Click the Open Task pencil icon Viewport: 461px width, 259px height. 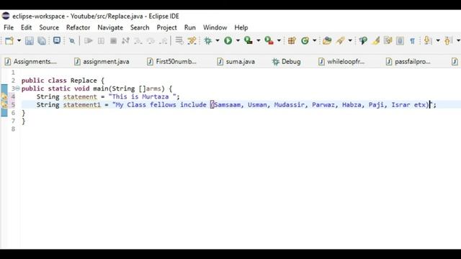click(x=341, y=40)
